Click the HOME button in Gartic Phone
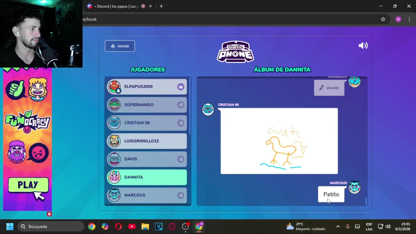This screenshot has height=234, width=416. 120,46
